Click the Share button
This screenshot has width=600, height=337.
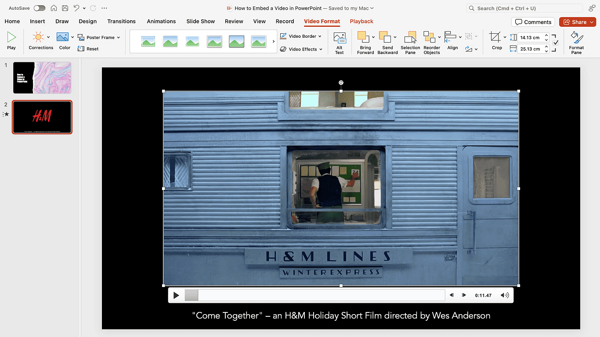pyautogui.click(x=577, y=22)
